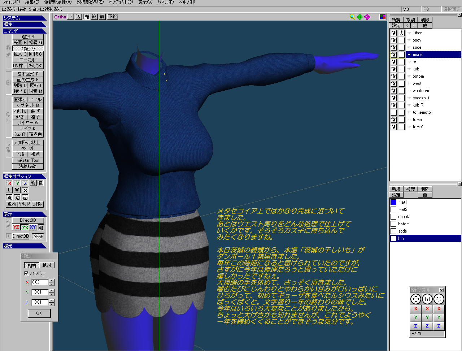This screenshot has height=351, width=462.
Task: Select the scale icon in operation panel
Action: [427, 299]
